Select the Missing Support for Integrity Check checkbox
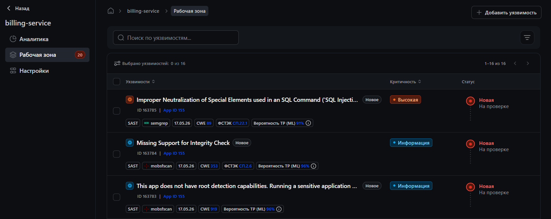 [117, 154]
